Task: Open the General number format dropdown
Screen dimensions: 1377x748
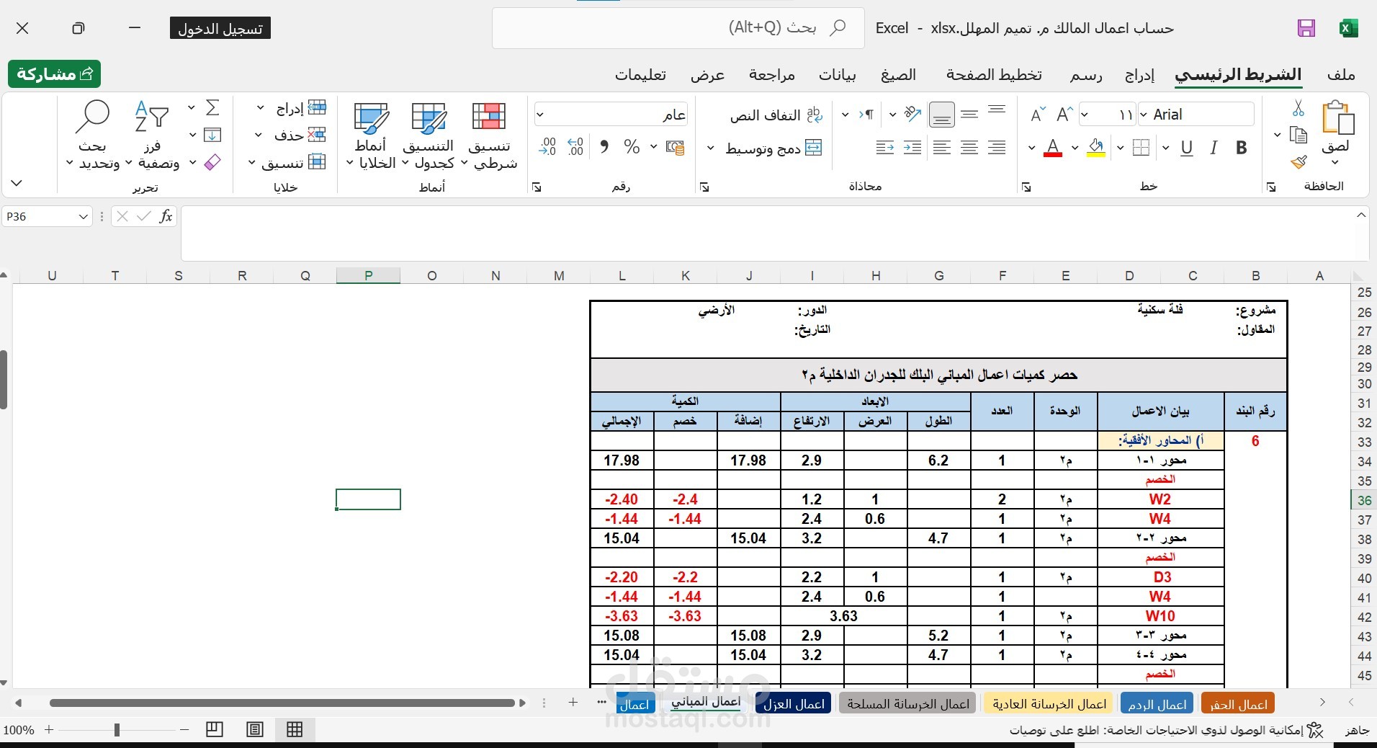Action: pyautogui.click(x=540, y=115)
